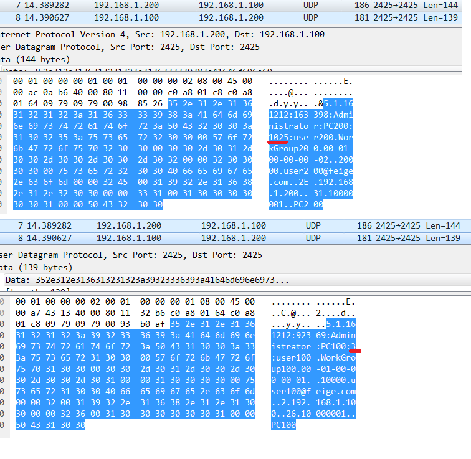Click ASCII text 'ser100@f eige.com'
The width and height of the screenshot is (471, 459).
point(313,391)
